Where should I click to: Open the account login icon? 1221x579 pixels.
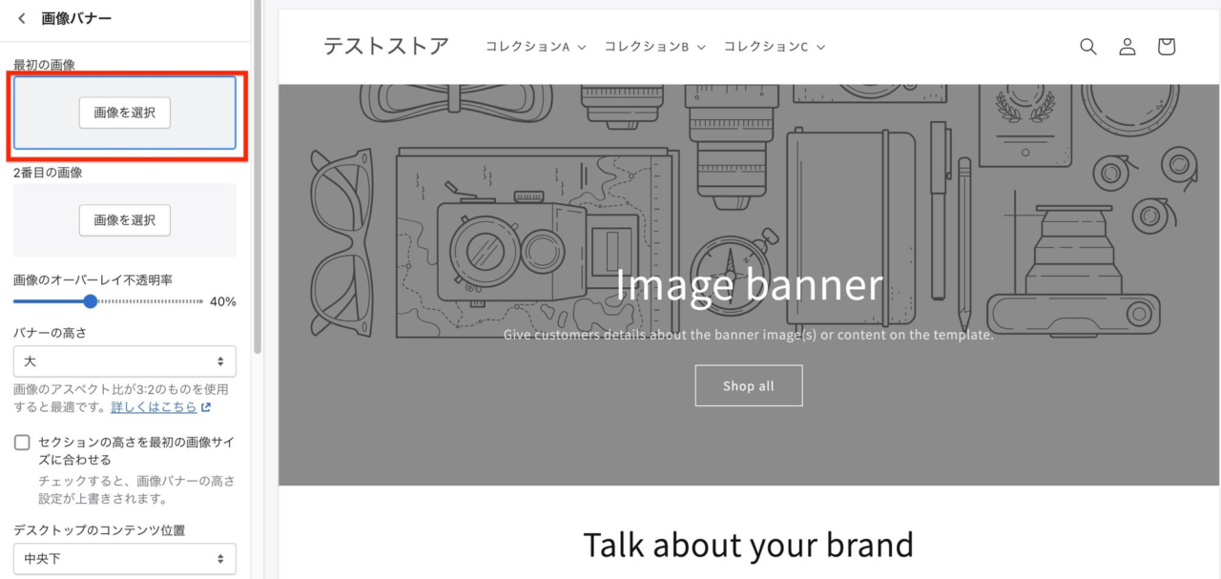(1128, 47)
